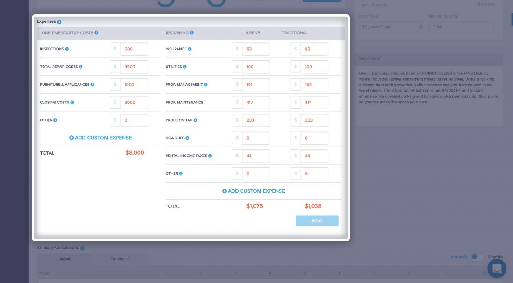Click the info icon next to Expenses
Screen dimensions: 513x283
click(59, 22)
